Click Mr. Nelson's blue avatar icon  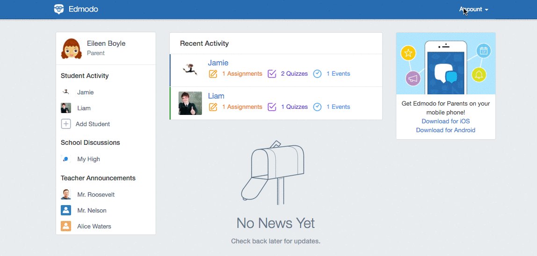click(x=66, y=210)
